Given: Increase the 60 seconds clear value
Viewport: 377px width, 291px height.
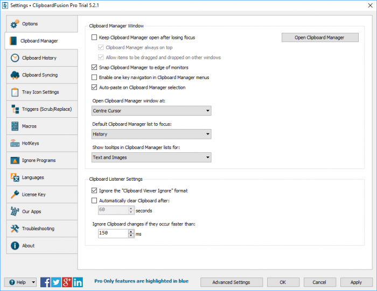Looking at the screenshot, I should point(131,208).
